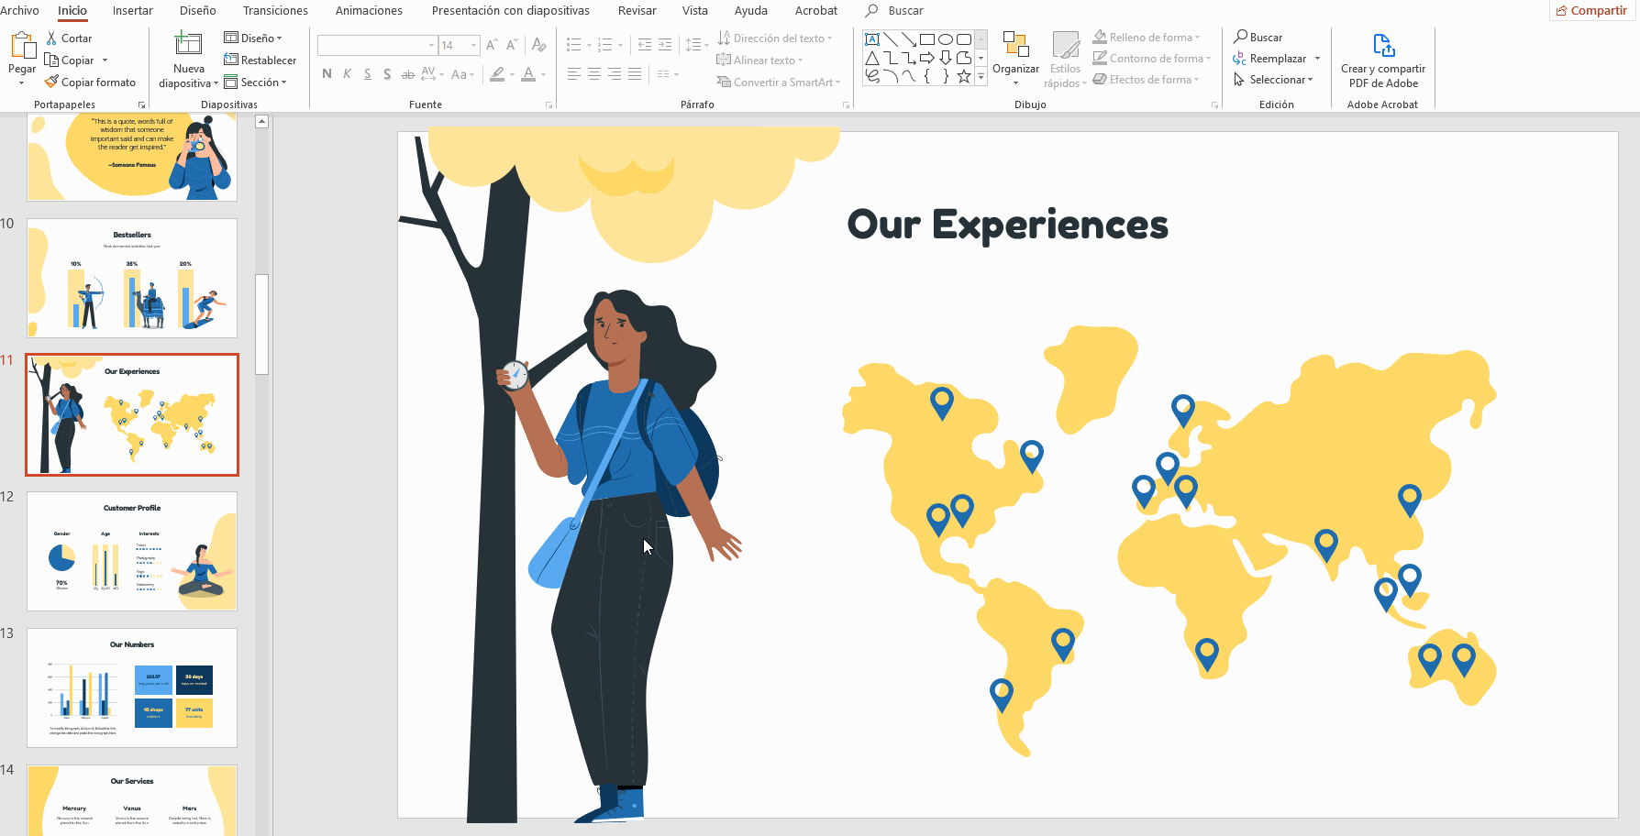Image resolution: width=1640 pixels, height=836 pixels.
Task: Click the Cortar scissors icon
Action: click(51, 38)
